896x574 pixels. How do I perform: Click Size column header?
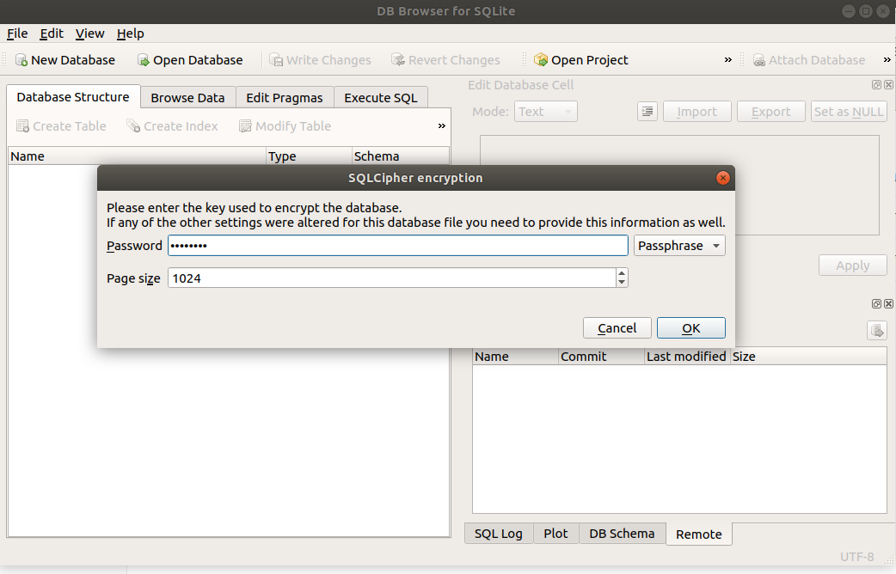[x=808, y=357]
